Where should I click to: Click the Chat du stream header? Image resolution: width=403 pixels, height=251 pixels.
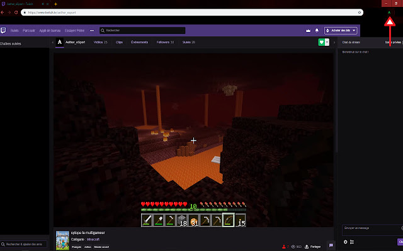pyautogui.click(x=351, y=42)
